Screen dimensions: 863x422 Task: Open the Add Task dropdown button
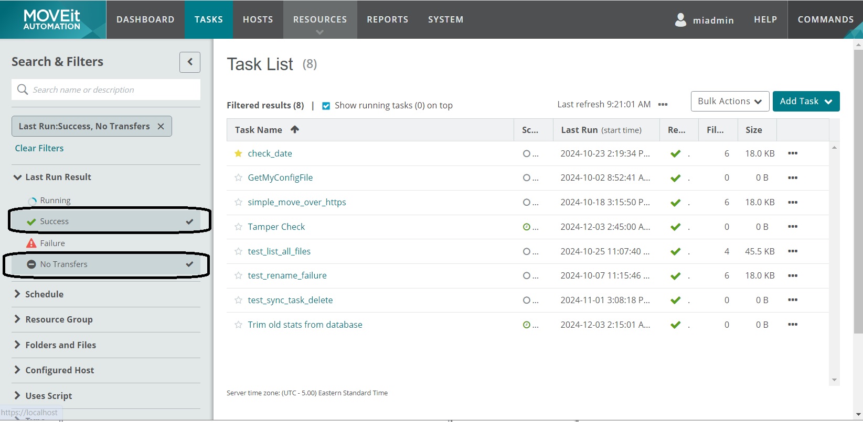coord(806,101)
